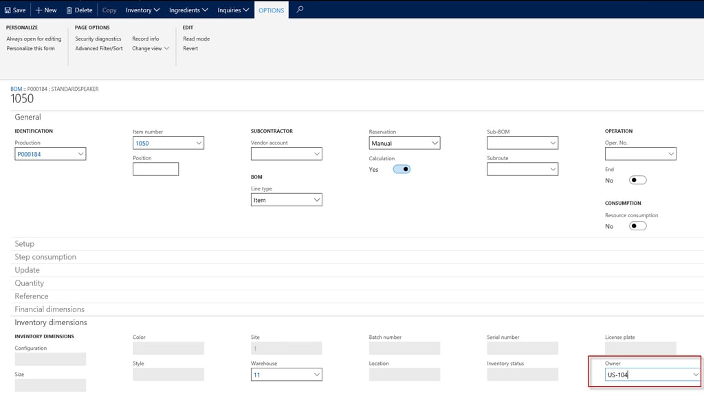Click the Style field
Image resolution: width=704 pixels, height=398 pixels.
tap(168, 374)
